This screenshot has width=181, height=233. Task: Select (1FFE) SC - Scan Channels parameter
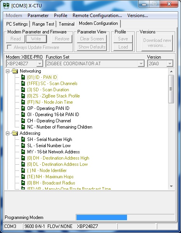[x=52, y=83]
